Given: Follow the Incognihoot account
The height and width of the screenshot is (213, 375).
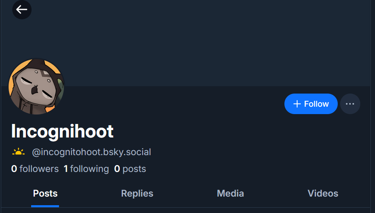Looking at the screenshot, I should (311, 104).
